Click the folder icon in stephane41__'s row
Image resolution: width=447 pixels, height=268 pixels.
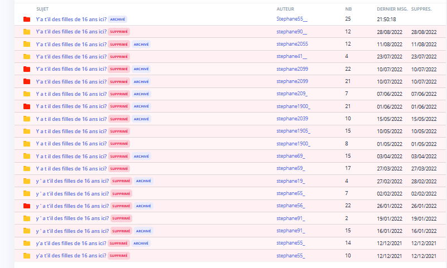pyautogui.click(x=26, y=56)
